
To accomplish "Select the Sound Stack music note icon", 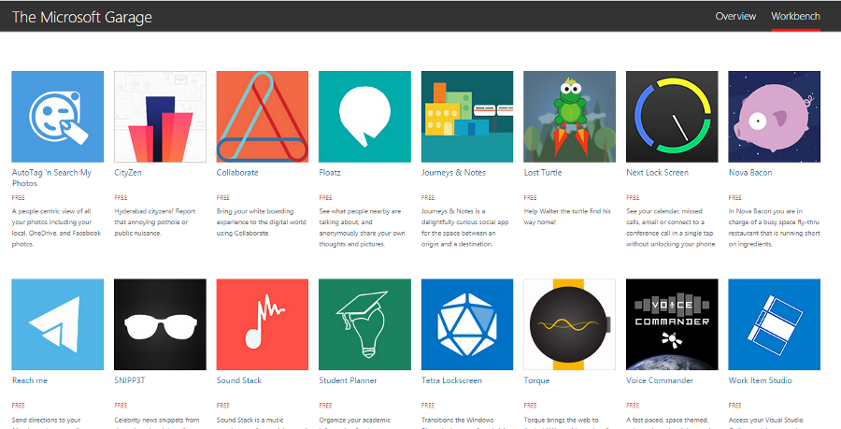I will pos(263,324).
